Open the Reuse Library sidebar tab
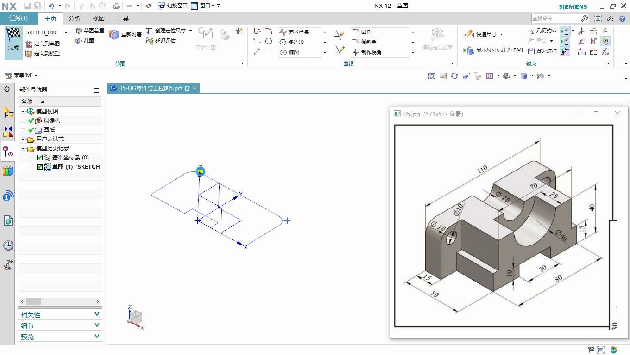Screen dimensions: 630x355 8,171
